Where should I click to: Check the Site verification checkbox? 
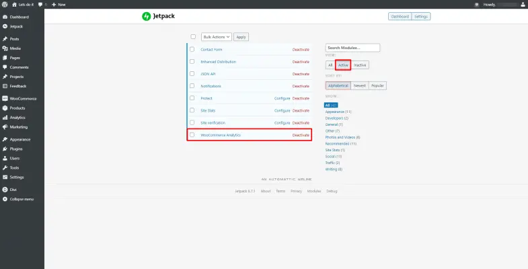(x=192, y=122)
